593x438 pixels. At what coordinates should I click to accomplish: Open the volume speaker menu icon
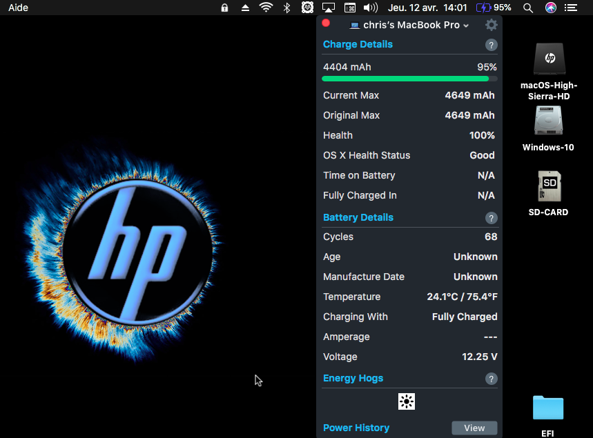(x=371, y=8)
